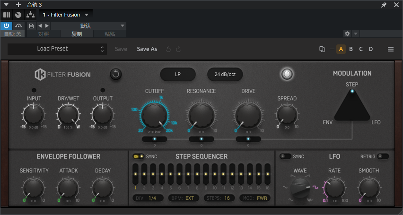The height and width of the screenshot is (215, 403).
Task: Click the 复制 copy button
Action: [x=77, y=34]
